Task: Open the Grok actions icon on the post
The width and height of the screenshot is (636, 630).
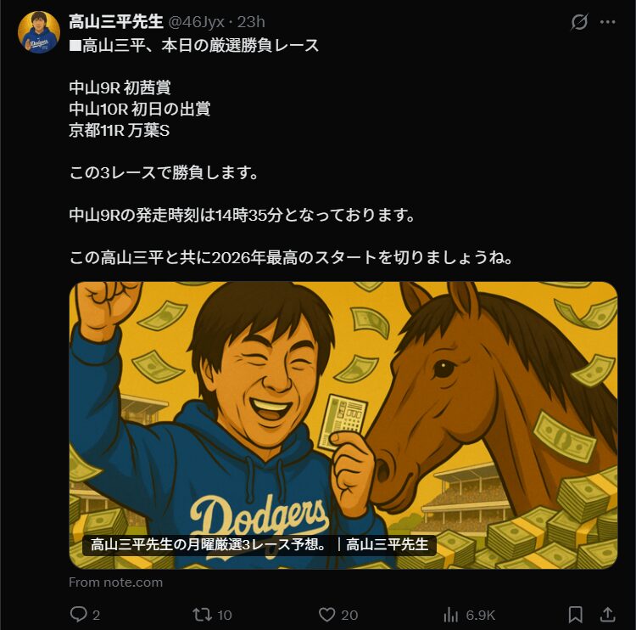Action: click(579, 22)
